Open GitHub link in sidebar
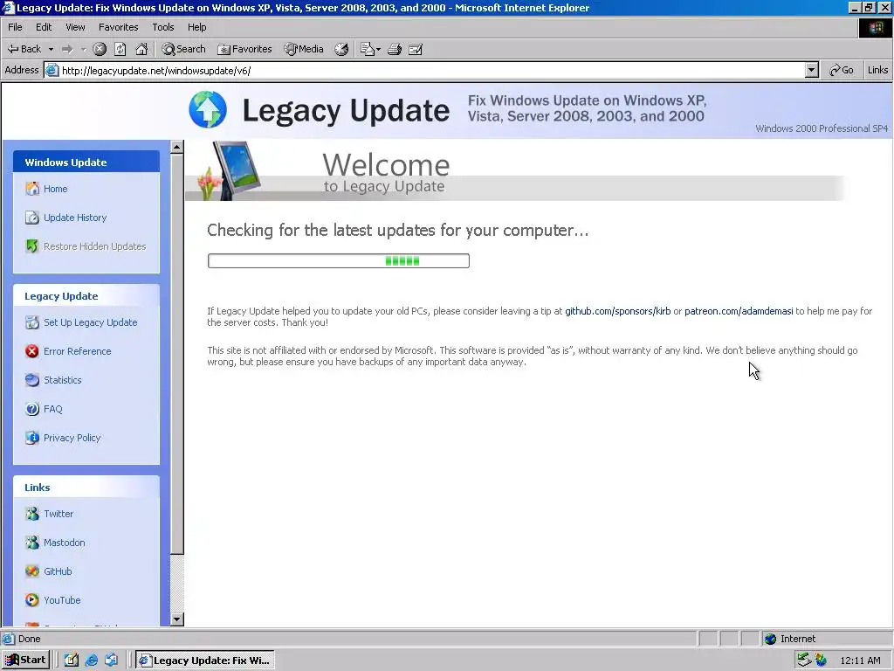This screenshot has width=894, height=671. 58,571
